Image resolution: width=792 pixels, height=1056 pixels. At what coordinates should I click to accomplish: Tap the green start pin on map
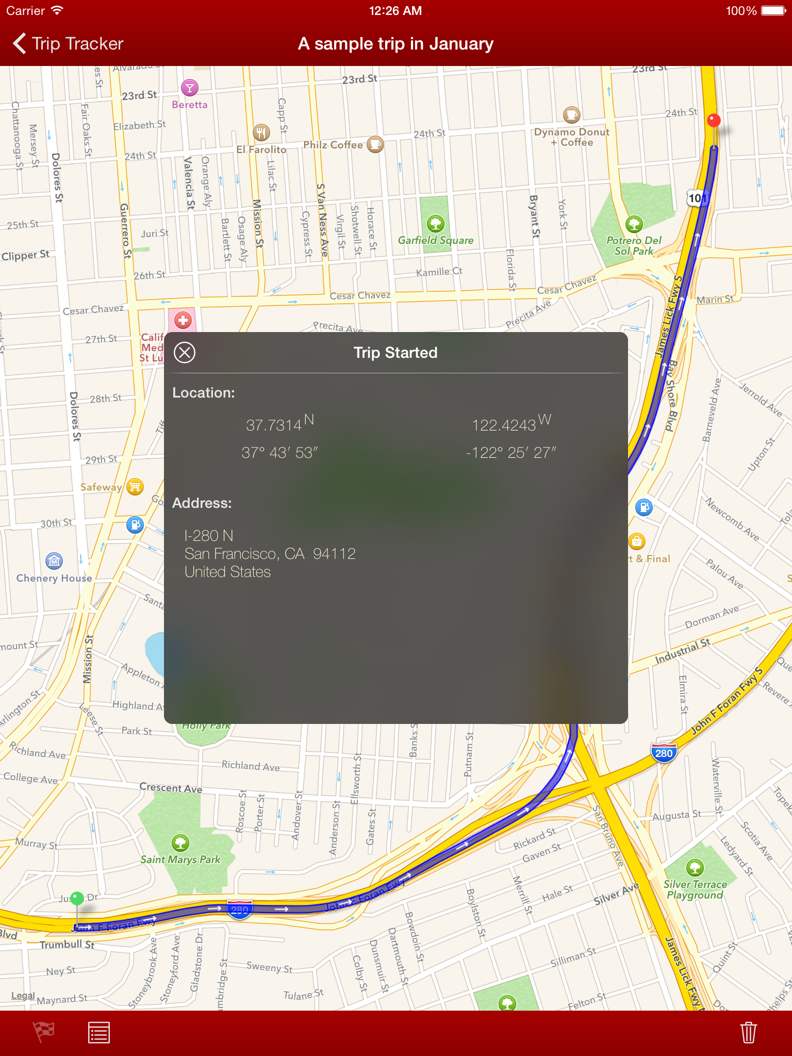(77, 899)
